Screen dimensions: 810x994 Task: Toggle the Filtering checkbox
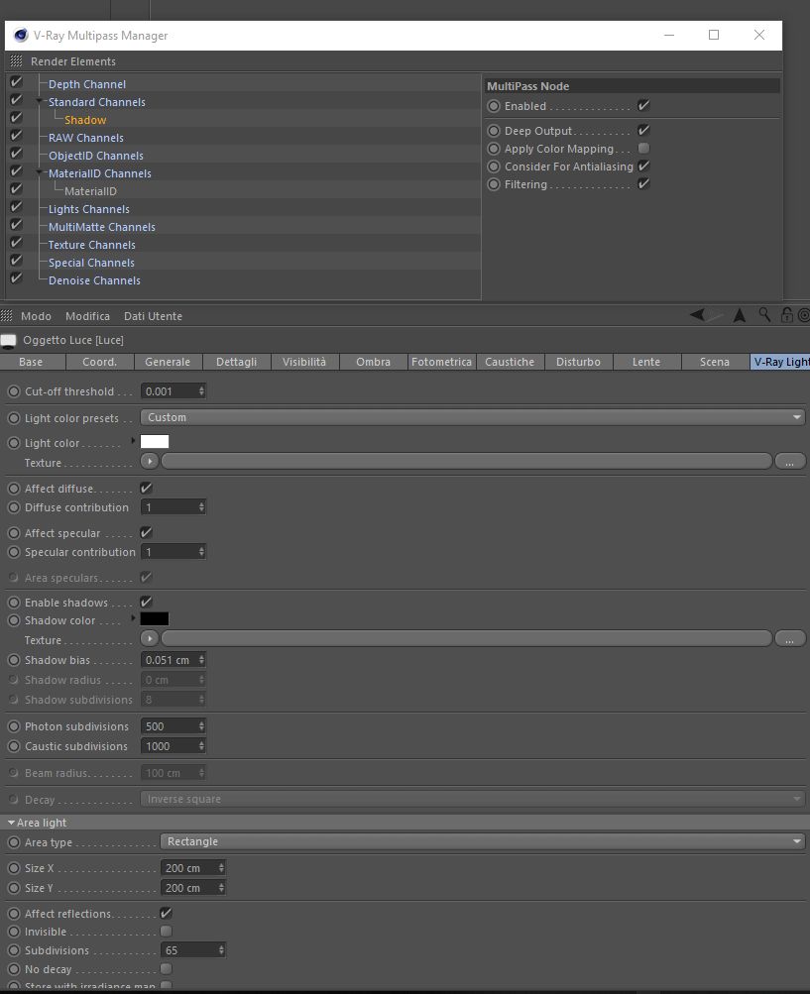pos(643,184)
